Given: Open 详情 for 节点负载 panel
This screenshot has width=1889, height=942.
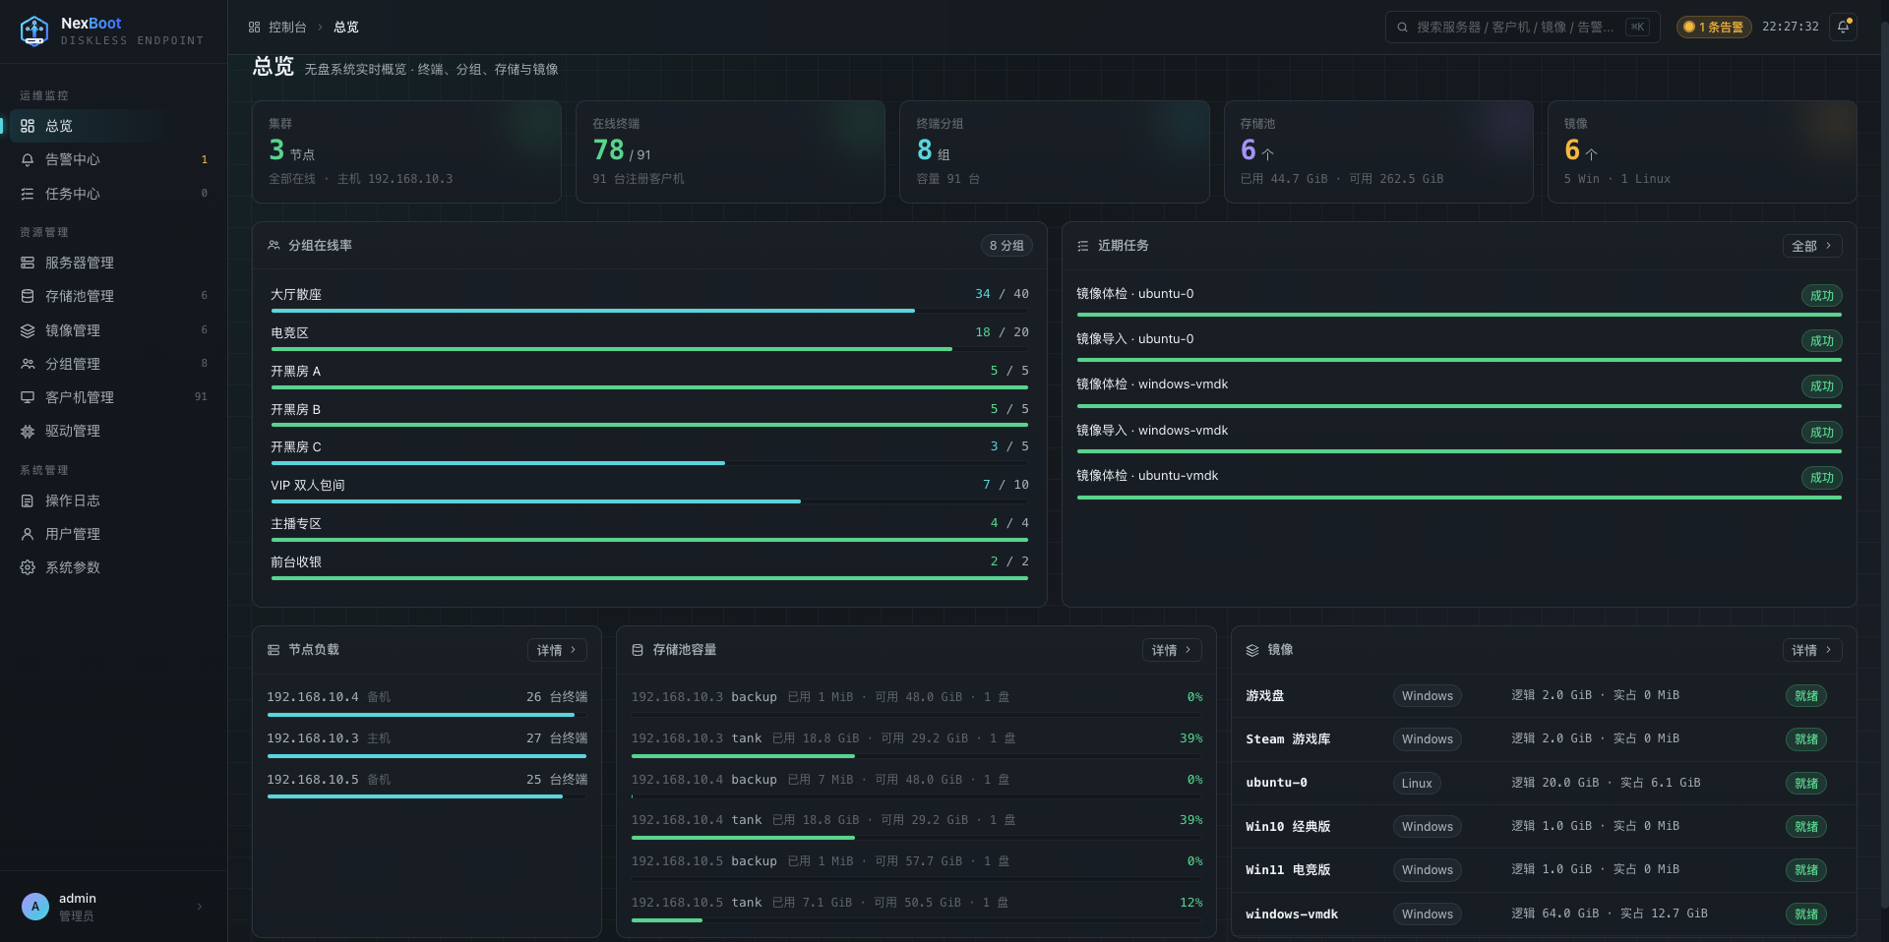Looking at the screenshot, I should click(557, 650).
